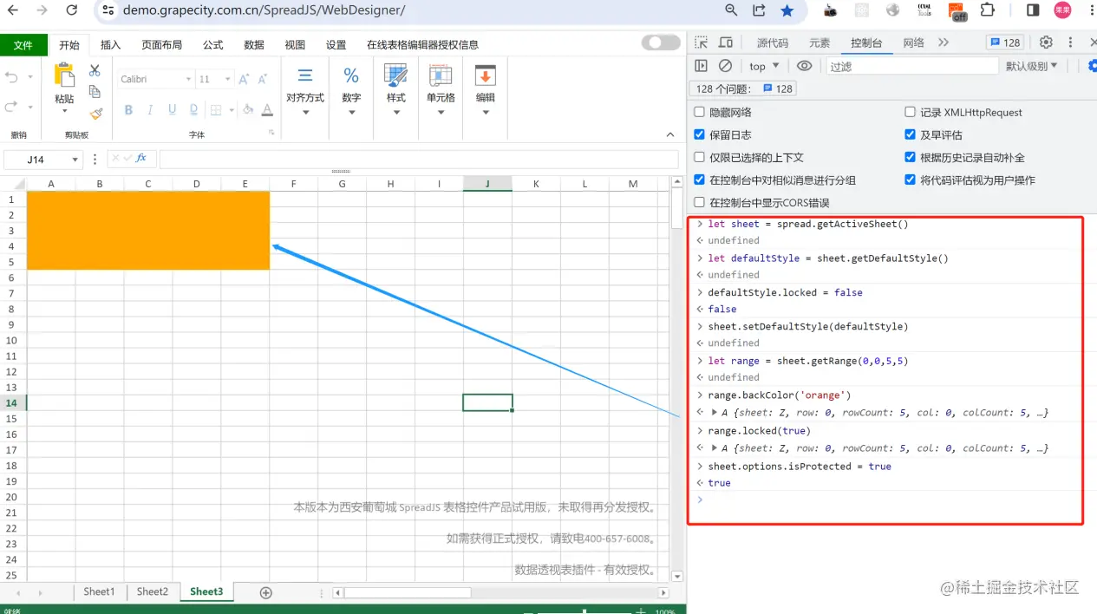Switch to the 插入 ribbon tab

pyautogui.click(x=110, y=45)
